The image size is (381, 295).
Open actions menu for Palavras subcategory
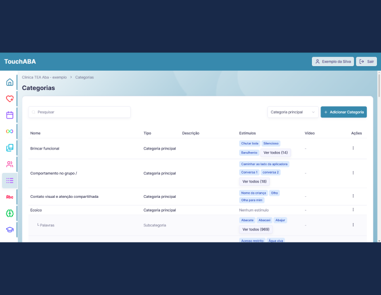(x=353, y=225)
